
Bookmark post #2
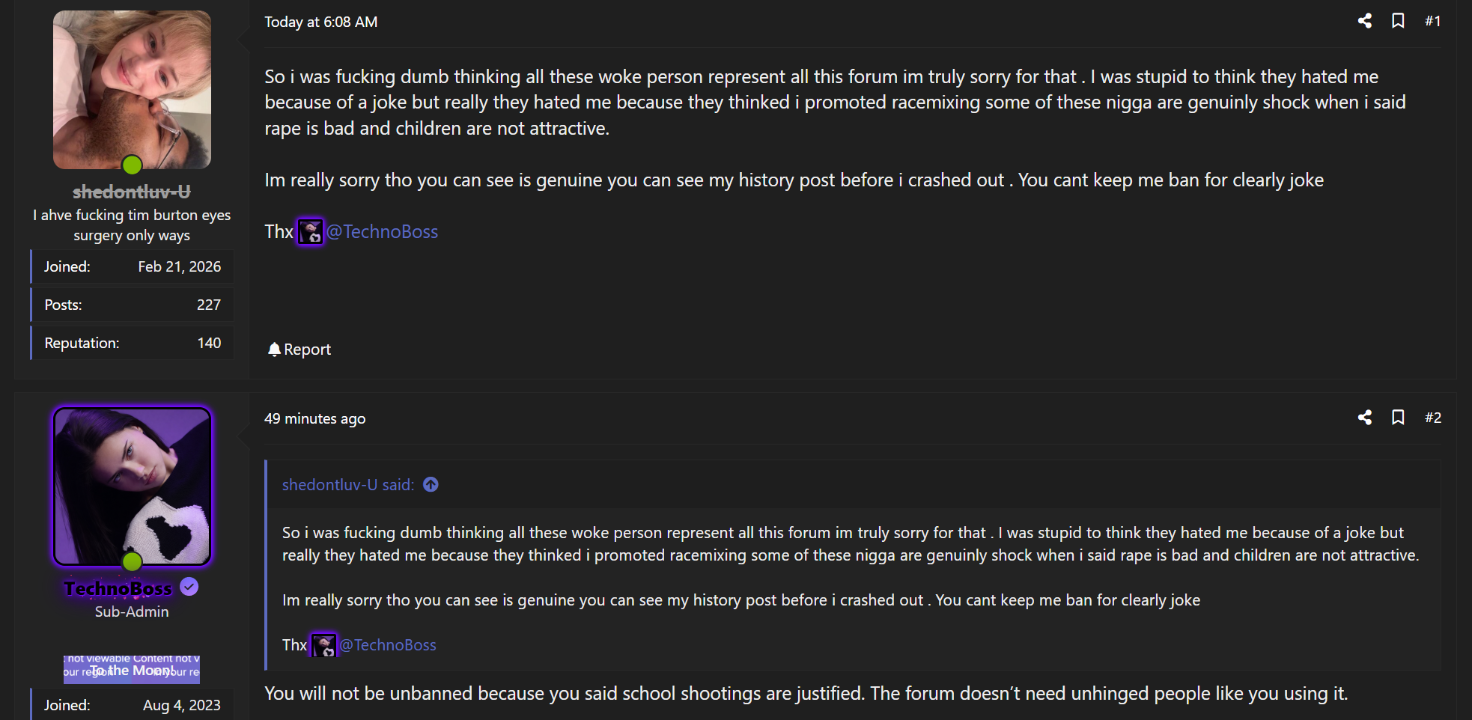(x=1397, y=418)
